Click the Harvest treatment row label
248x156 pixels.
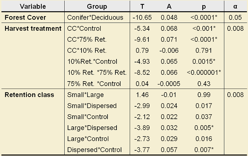[x=33, y=29]
